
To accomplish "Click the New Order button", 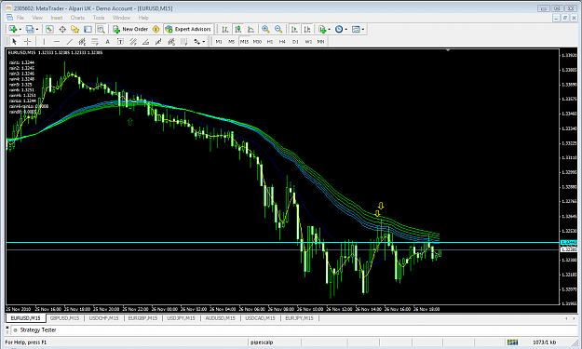I will [130, 29].
